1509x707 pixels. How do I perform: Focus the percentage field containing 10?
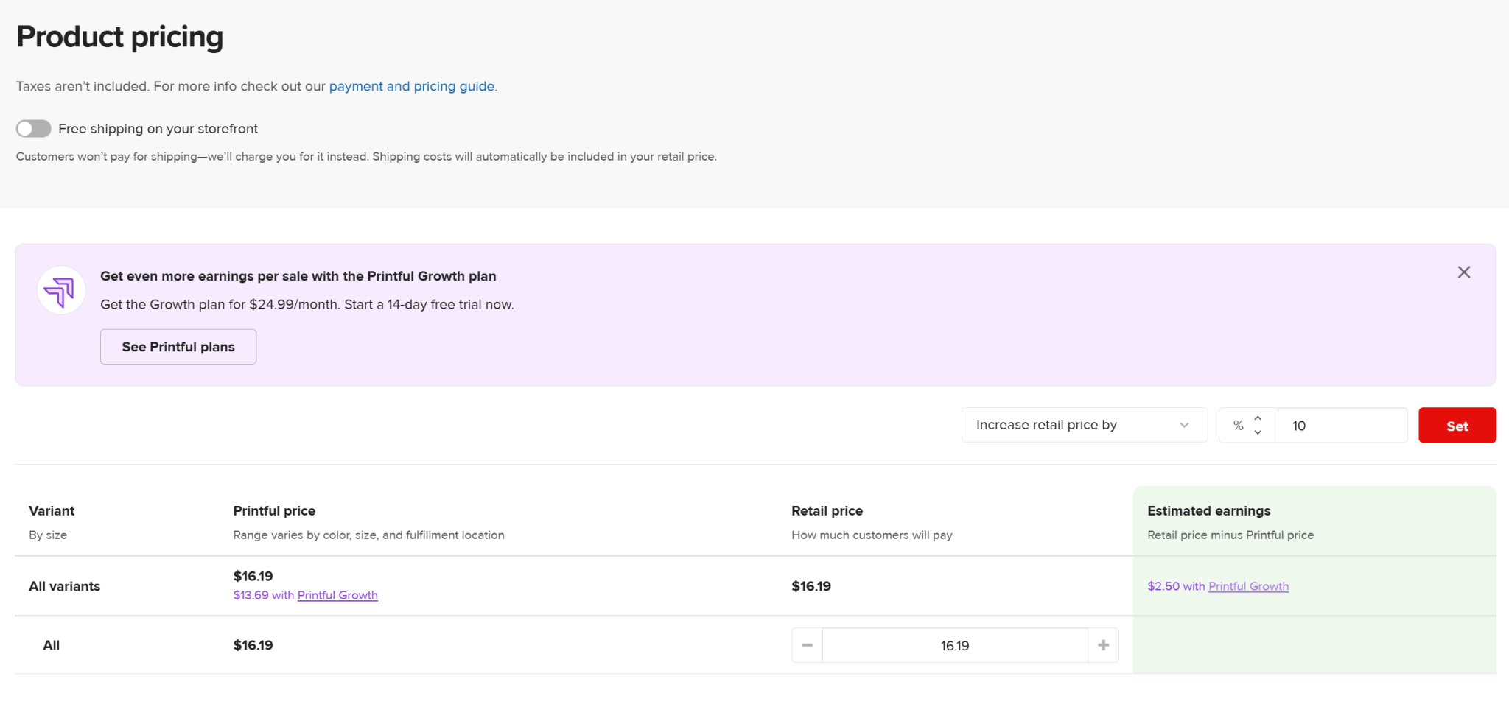click(x=1341, y=426)
